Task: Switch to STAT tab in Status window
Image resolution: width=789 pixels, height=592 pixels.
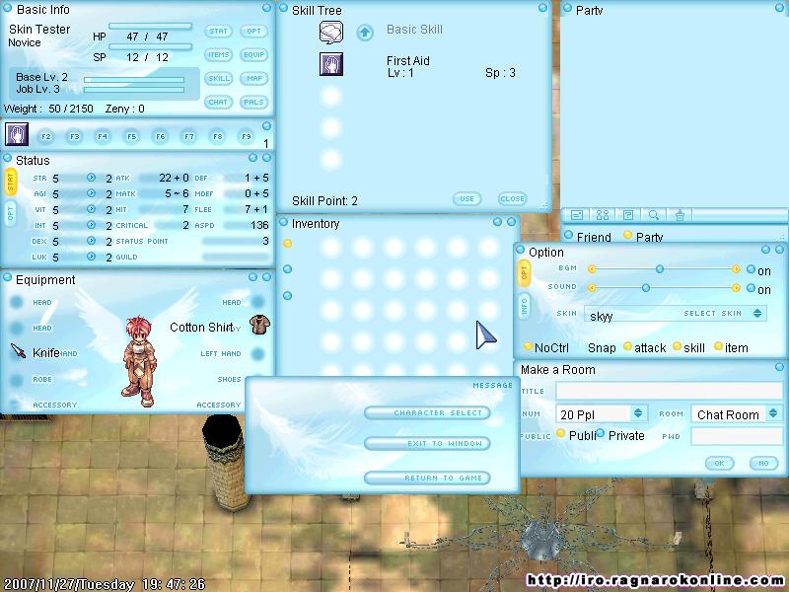Action: coord(11,182)
